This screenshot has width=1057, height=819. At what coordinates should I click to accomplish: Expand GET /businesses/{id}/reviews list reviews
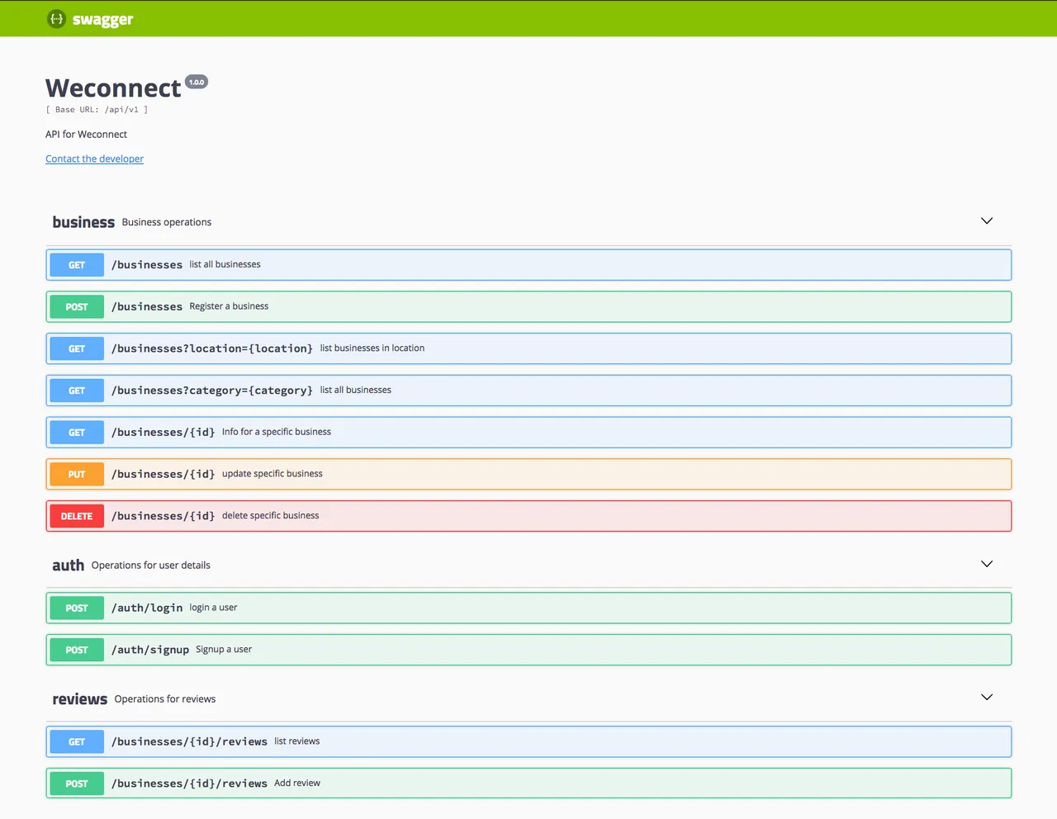(x=528, y=741)
